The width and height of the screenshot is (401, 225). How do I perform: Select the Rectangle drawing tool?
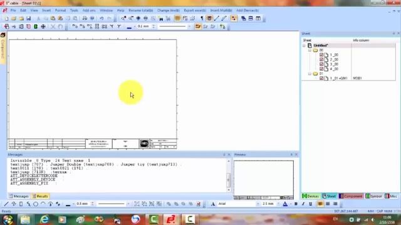click(21, 204)
